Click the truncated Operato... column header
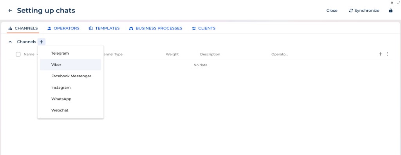401x155 pixels. click(280, 54)
